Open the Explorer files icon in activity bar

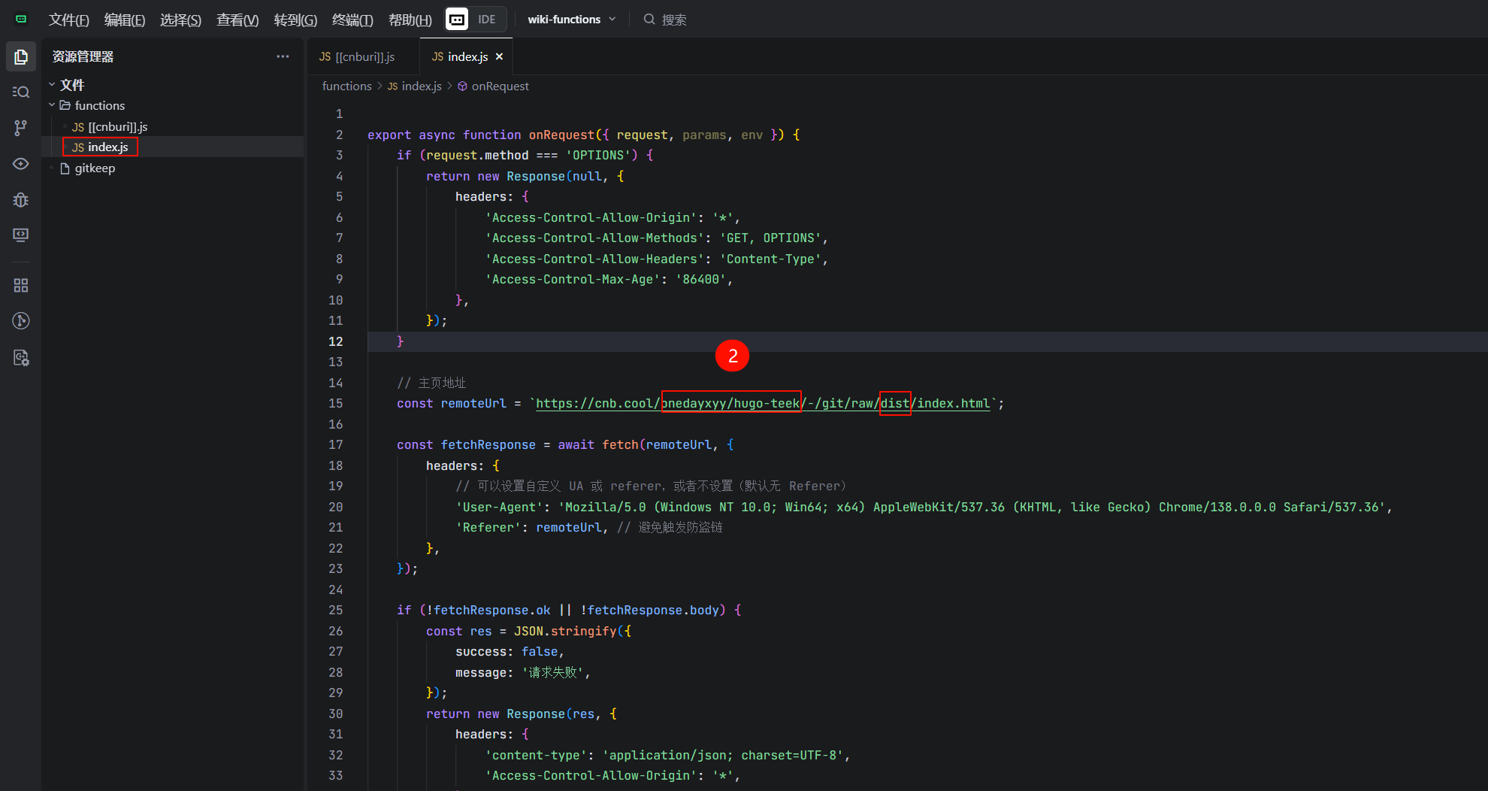pyautogui.click(x=21, y=57)
